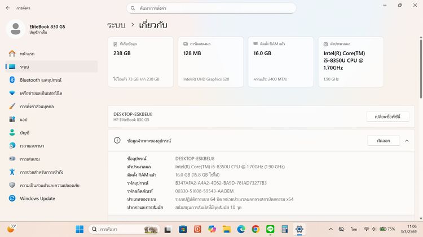Viewport: 423px width, 237px height.
Task: Click the คัดลอก copy button
Action: tap(384, 141)
